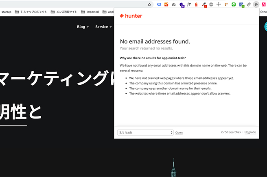
Task: Click the camera screenshot extension icon
Action: coord(174,4)
